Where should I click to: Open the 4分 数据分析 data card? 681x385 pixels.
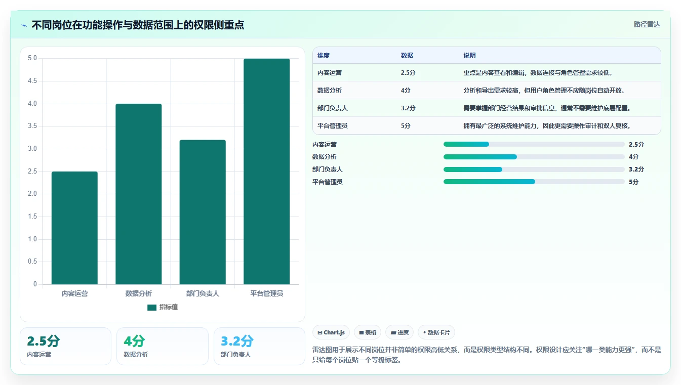click(x=163, y=346)
